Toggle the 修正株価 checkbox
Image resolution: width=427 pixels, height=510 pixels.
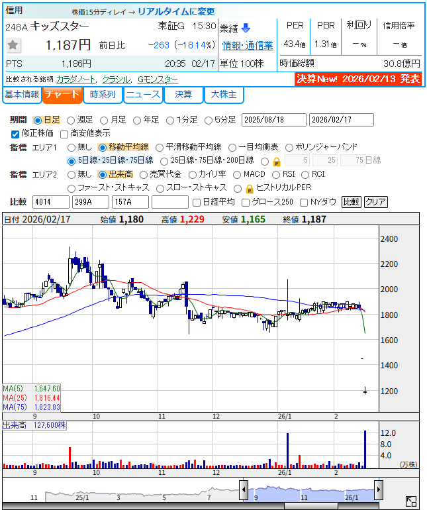point(16,134)
